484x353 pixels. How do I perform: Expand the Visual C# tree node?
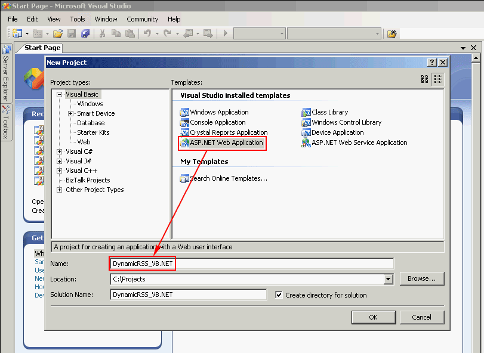click(59, 152)
